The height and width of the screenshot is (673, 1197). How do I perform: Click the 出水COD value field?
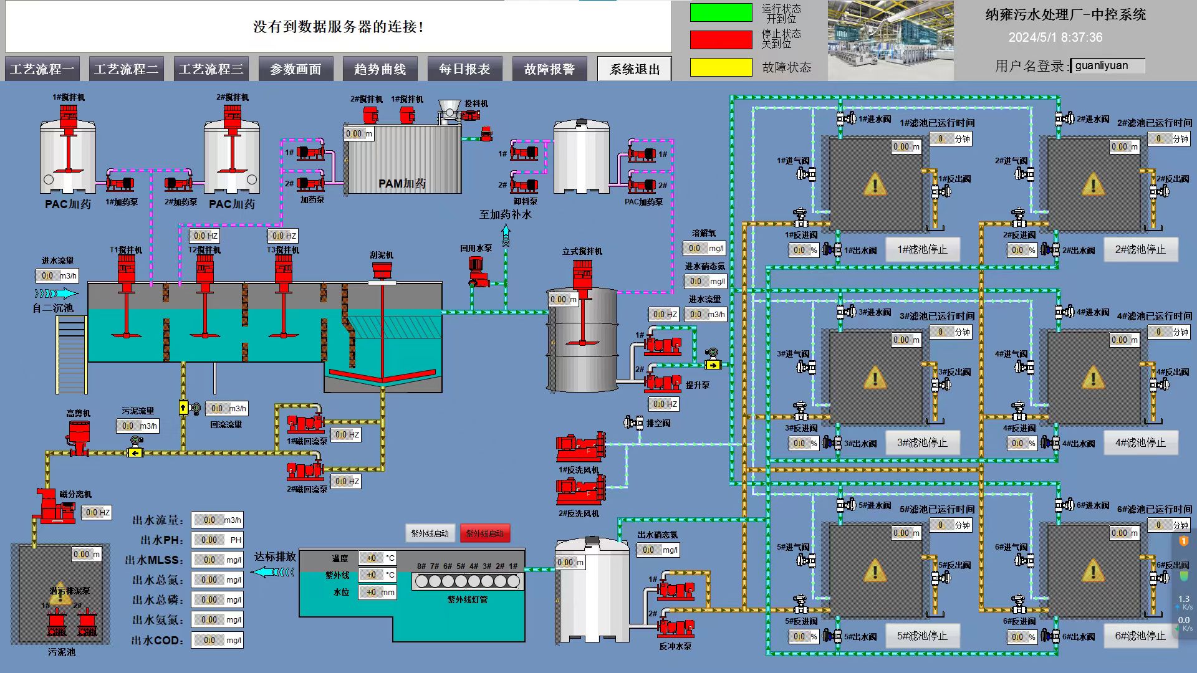pos(217,640)
